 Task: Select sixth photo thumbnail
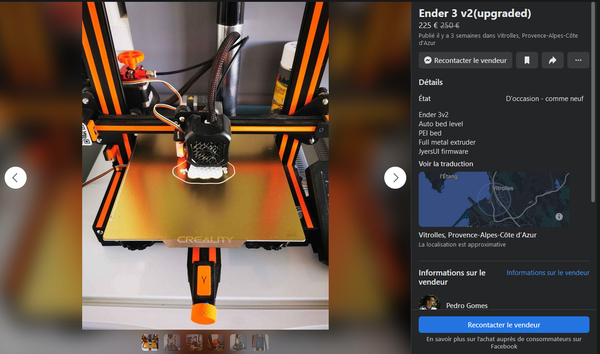(x=260, y=343)
